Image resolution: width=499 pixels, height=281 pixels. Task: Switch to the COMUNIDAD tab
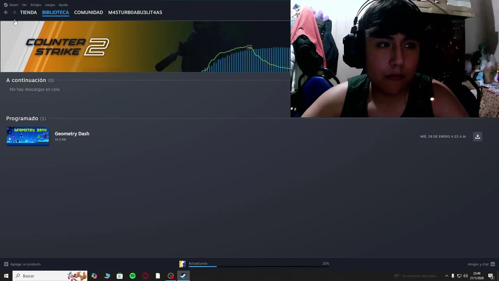88,12
